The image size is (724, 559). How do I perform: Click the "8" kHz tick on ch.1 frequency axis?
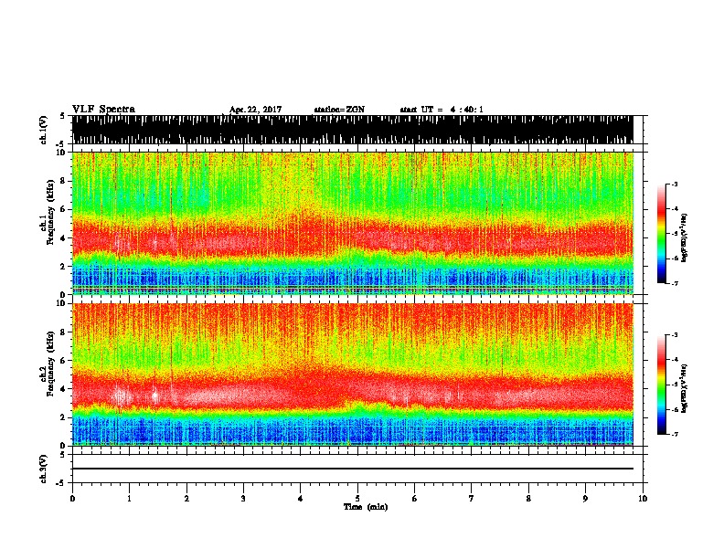[64, 181]
